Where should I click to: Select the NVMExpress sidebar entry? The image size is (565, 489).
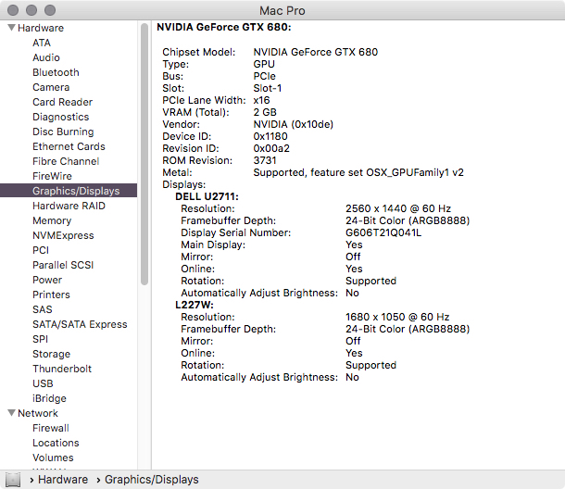[63, 235]
